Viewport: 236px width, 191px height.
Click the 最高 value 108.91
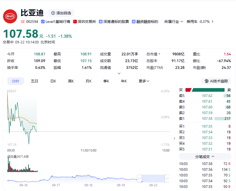(86, 54)
